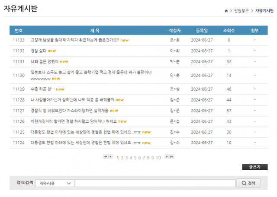277x197 pixels.
Task: Go to next page with single-right arrow
Action: point(167,157)
